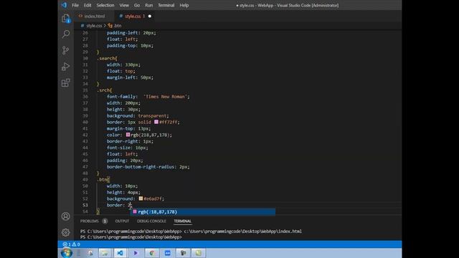Open the Manage gear icon
Screen dimensions: 459x258
[65, 232]
